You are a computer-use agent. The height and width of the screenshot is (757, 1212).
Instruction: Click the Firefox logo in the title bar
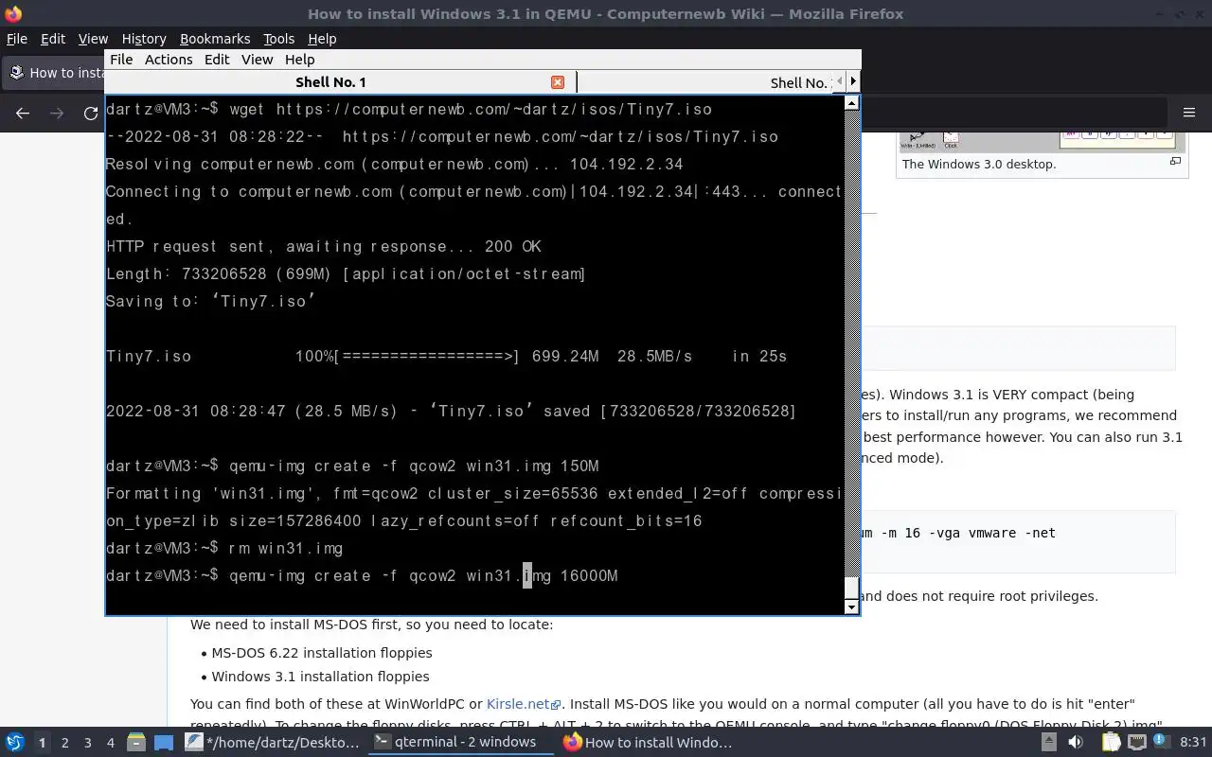pyautogui.click(x=13, y=13)
